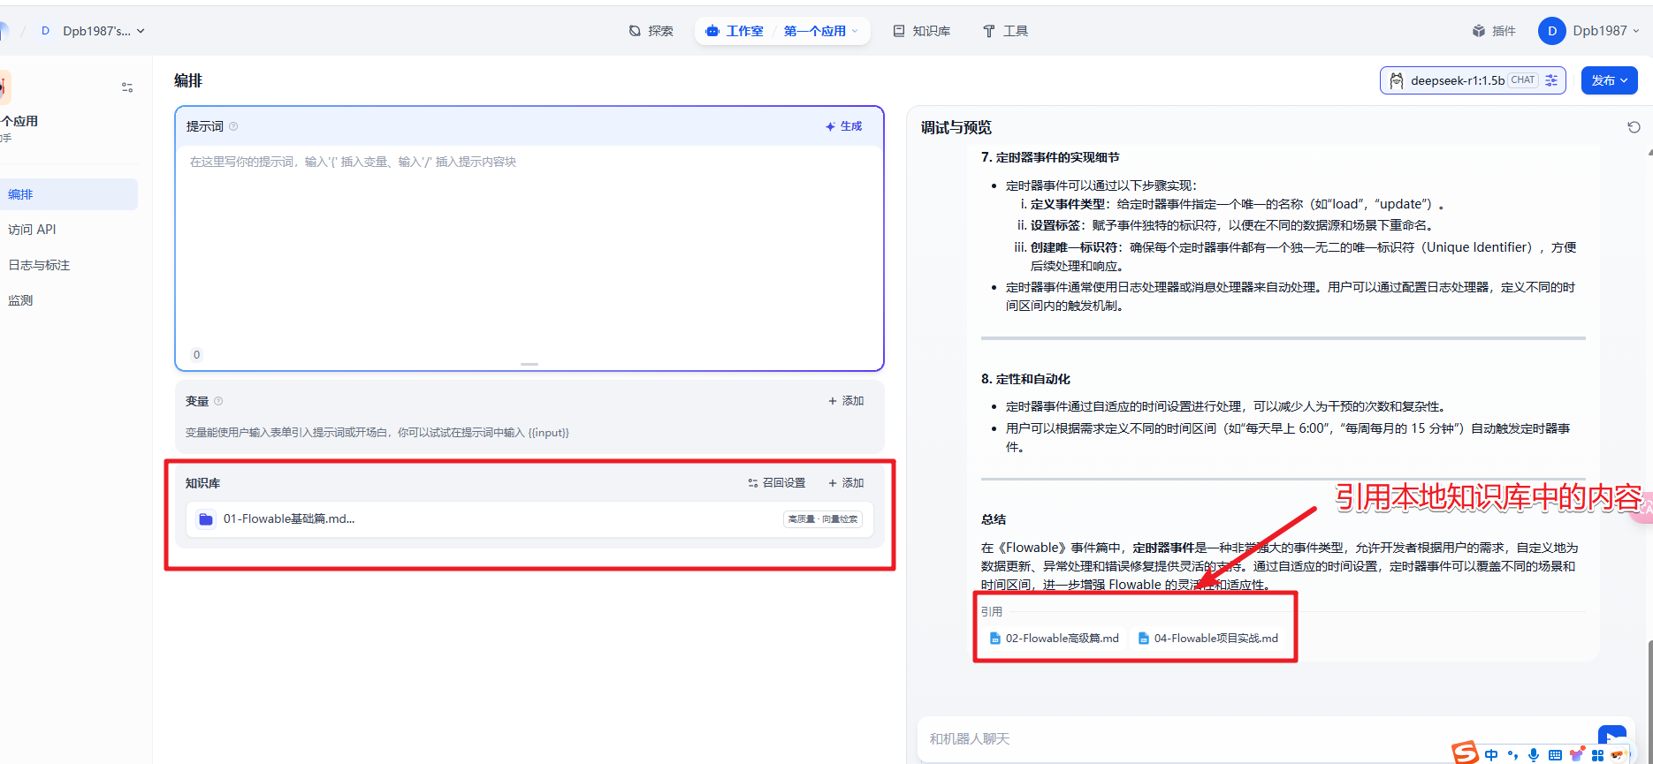Viewport: 1653px width, 764px height.
Task: Expand the Dpb1987 account menu
Action: pos(1588,31)
